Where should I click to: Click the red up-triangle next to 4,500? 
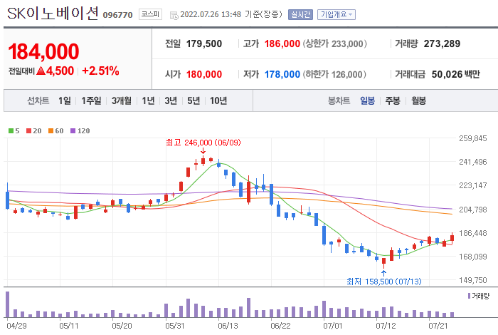41,71
